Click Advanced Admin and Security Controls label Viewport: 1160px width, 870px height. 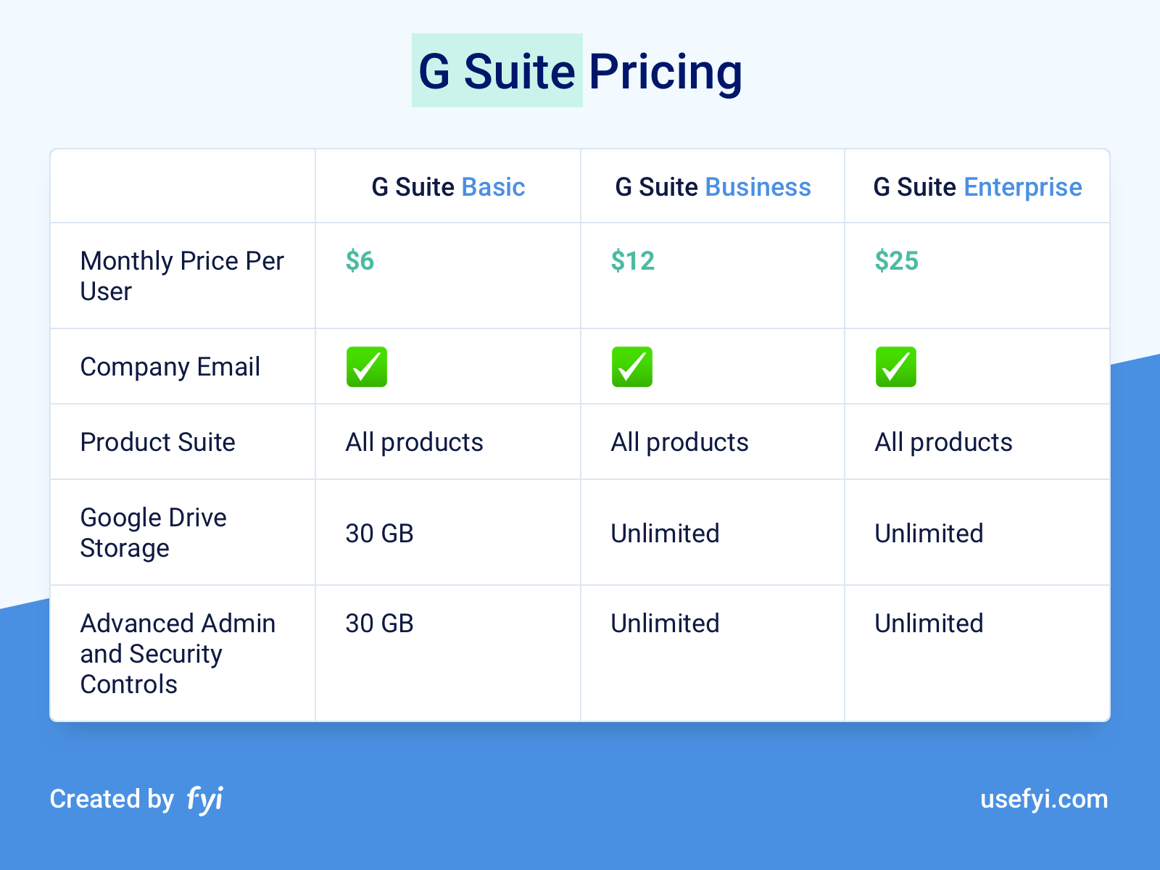click(x=178, y=654)
